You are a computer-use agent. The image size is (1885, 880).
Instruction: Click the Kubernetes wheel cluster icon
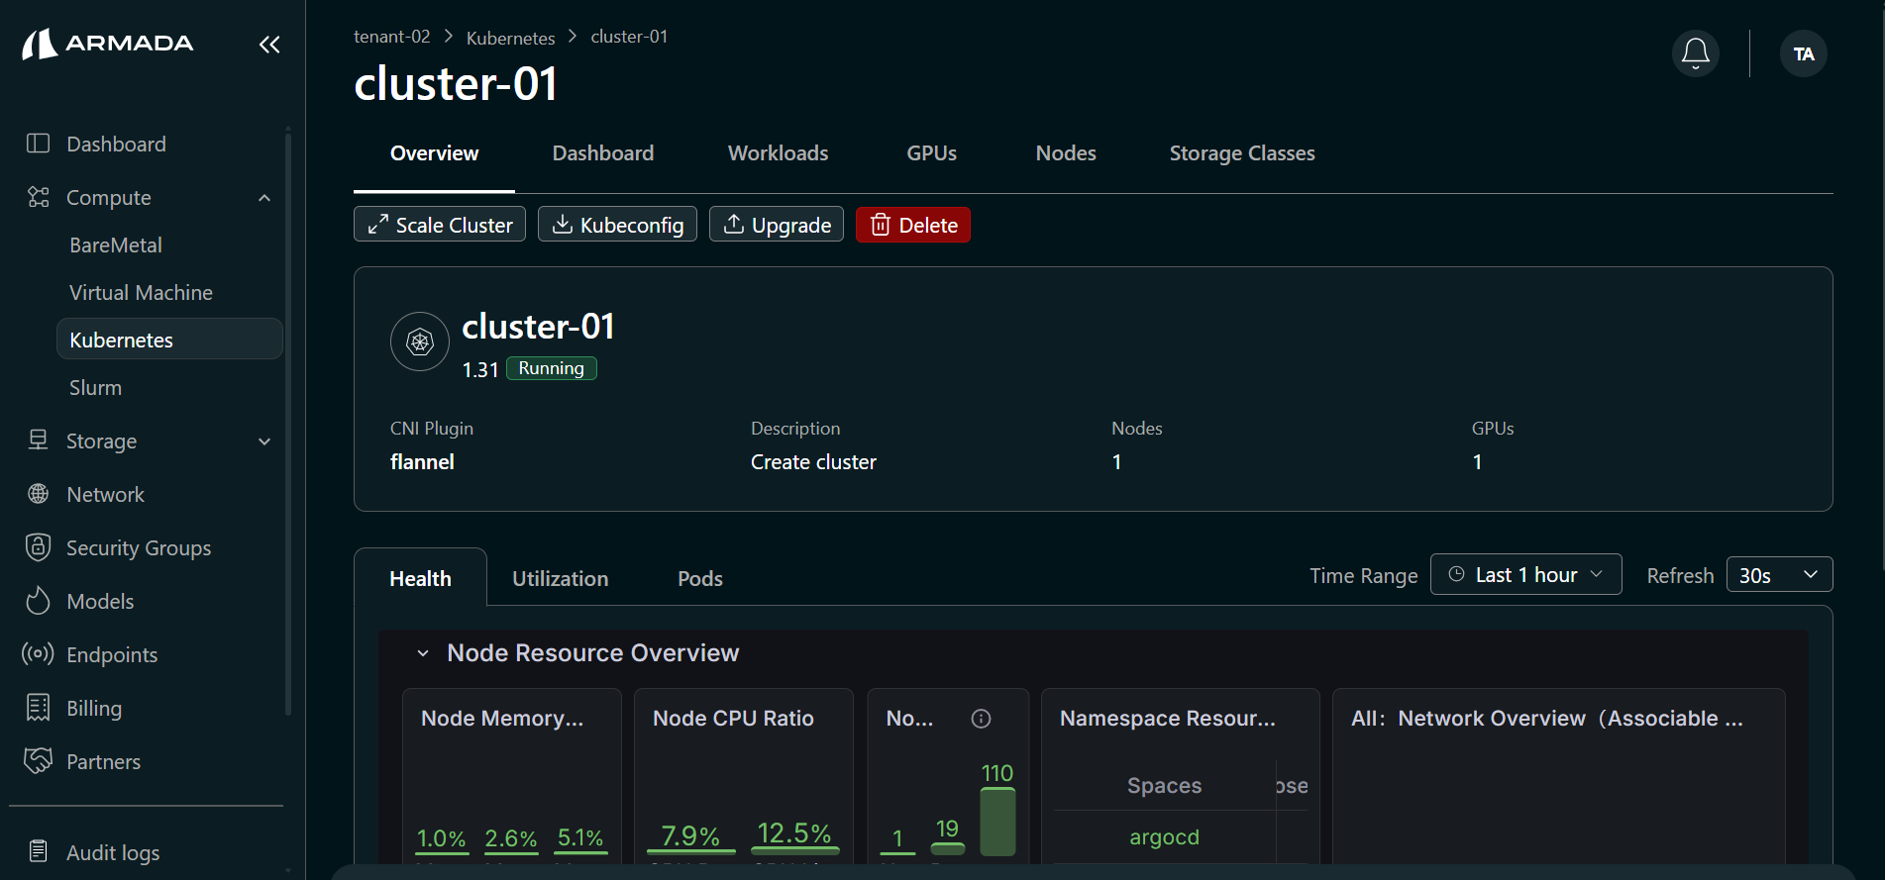(x=420, y=342)
